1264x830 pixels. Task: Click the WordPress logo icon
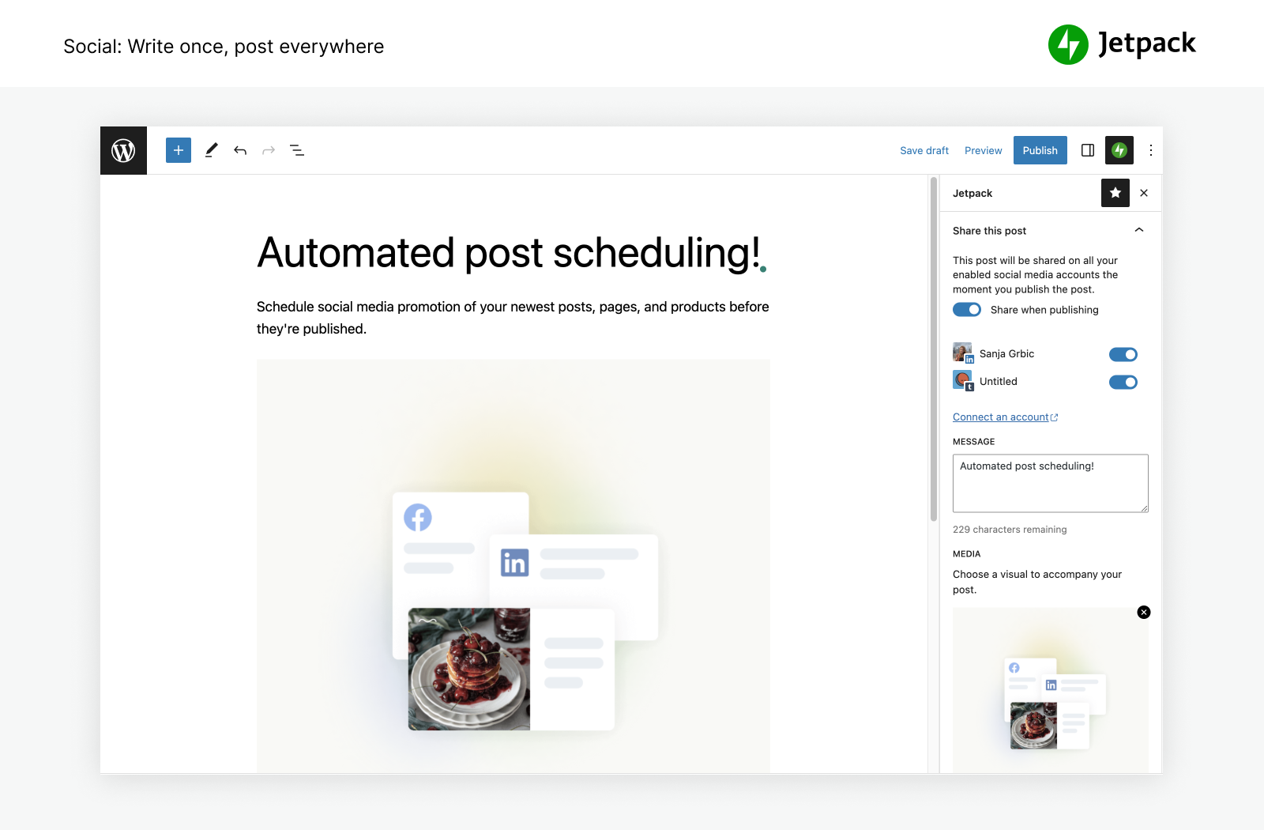point(123,150)
